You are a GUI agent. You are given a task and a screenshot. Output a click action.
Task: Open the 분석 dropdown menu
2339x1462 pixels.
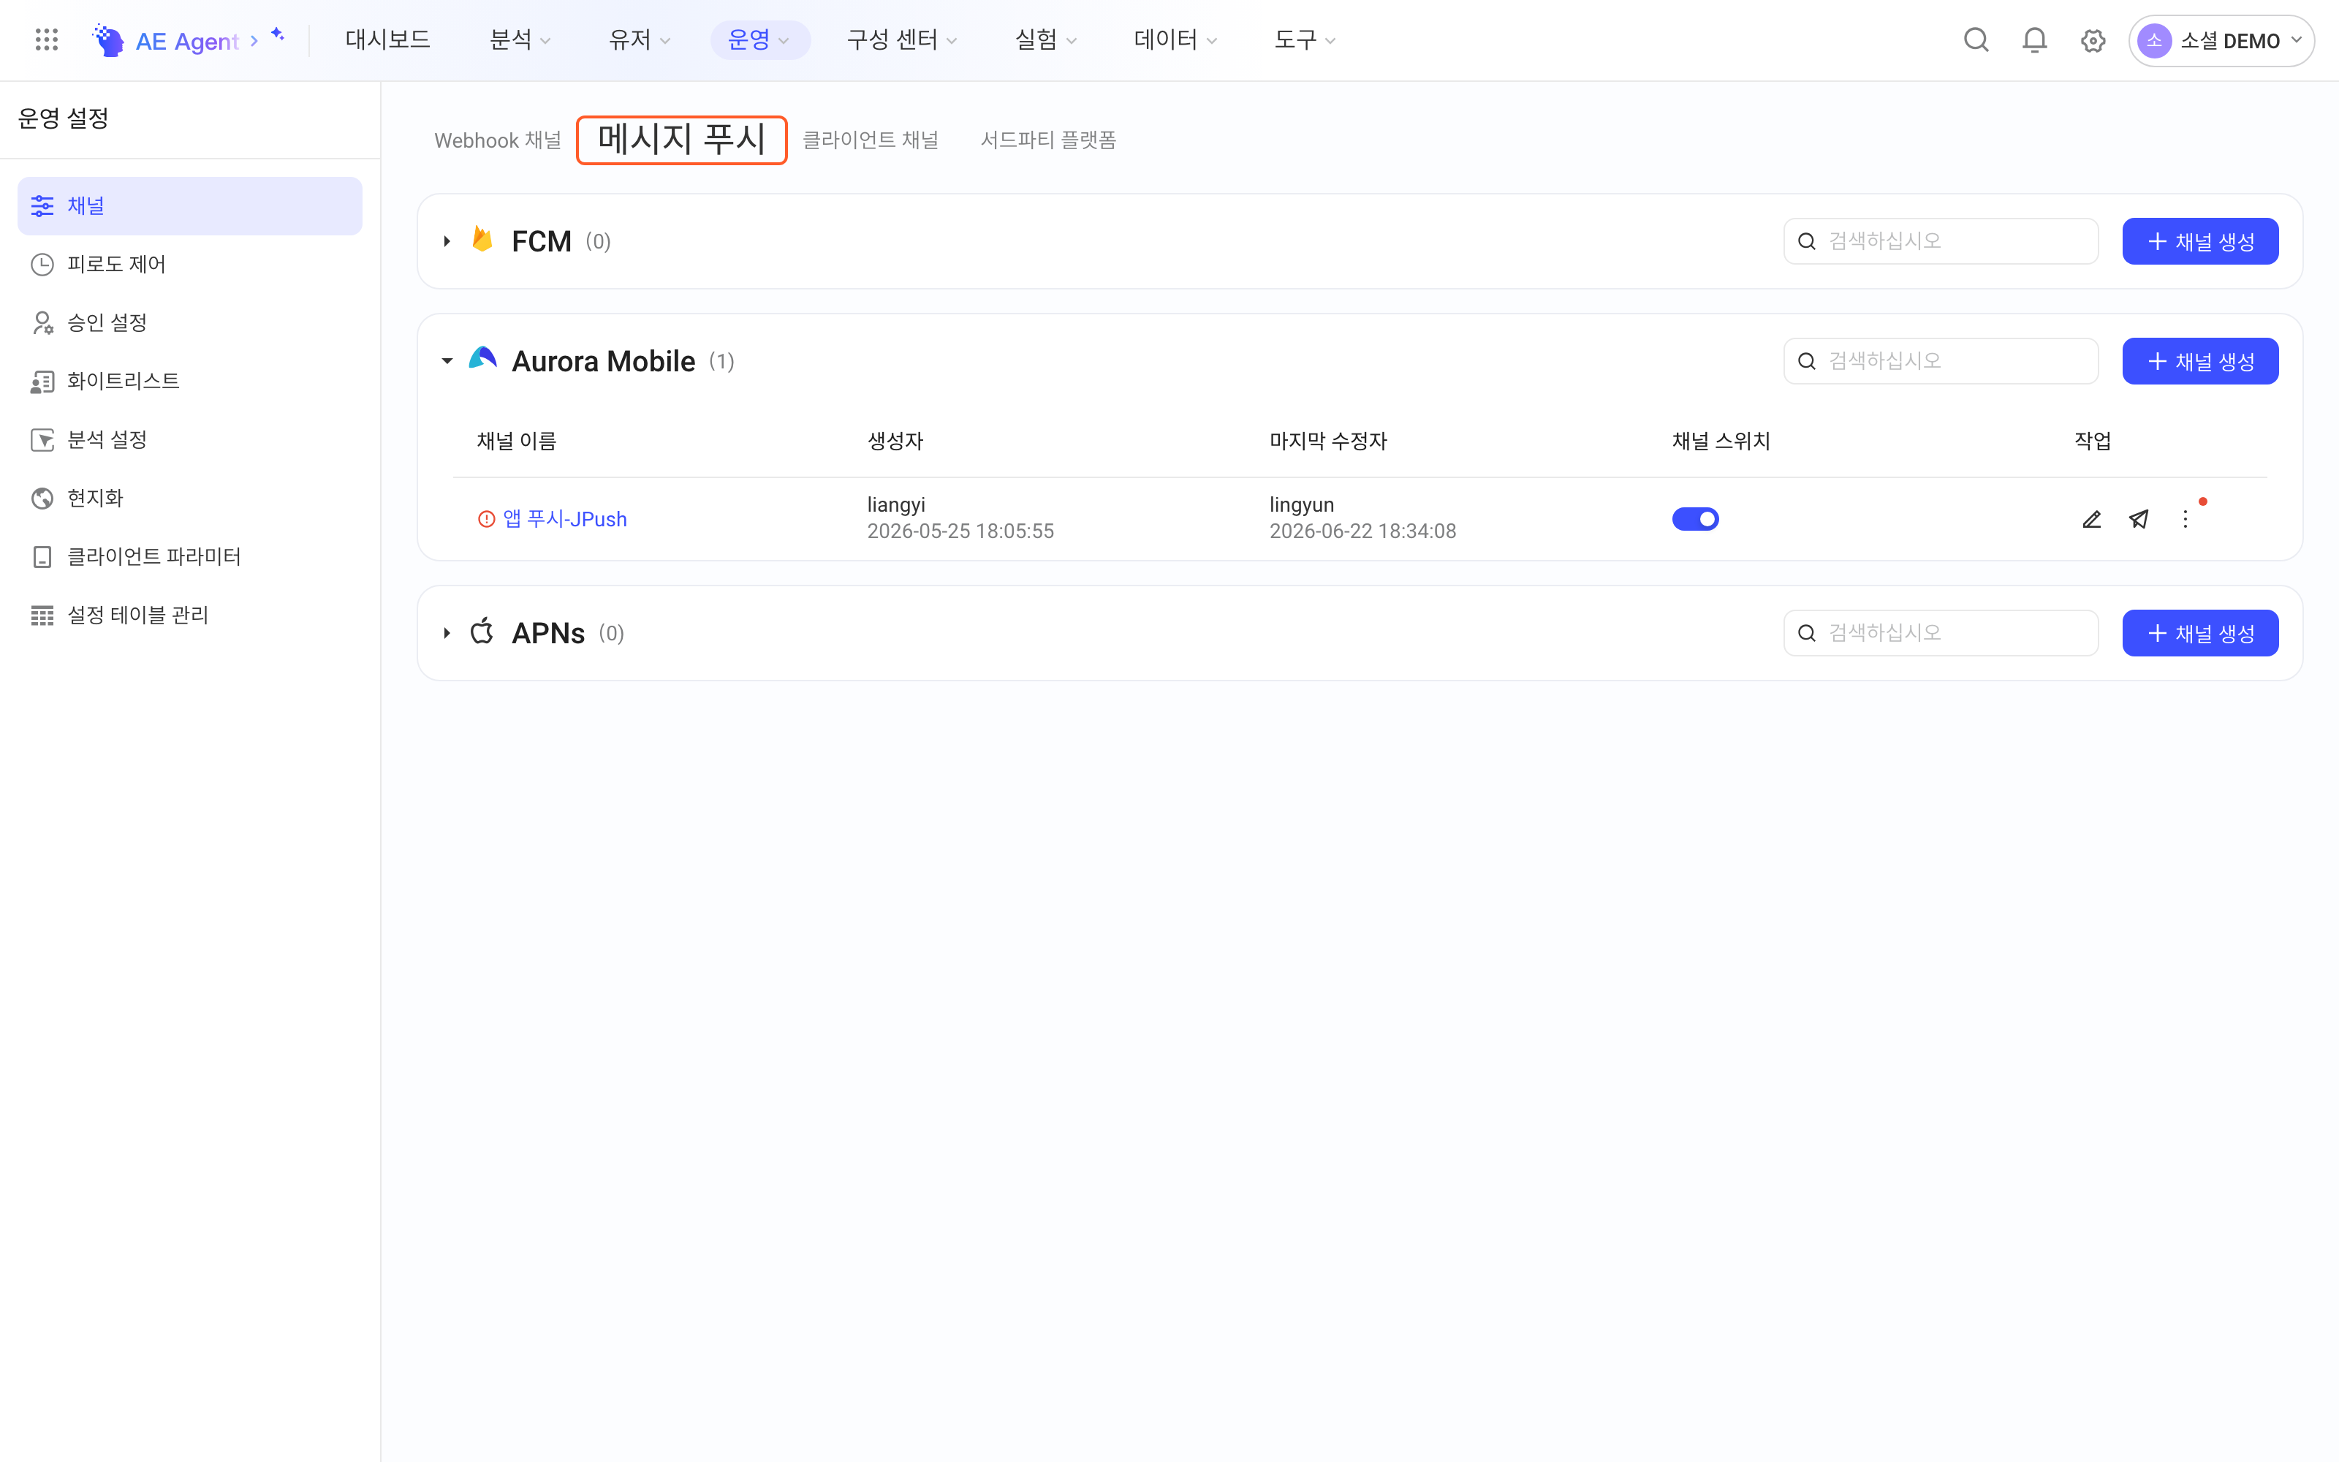(x=520, y=39)
